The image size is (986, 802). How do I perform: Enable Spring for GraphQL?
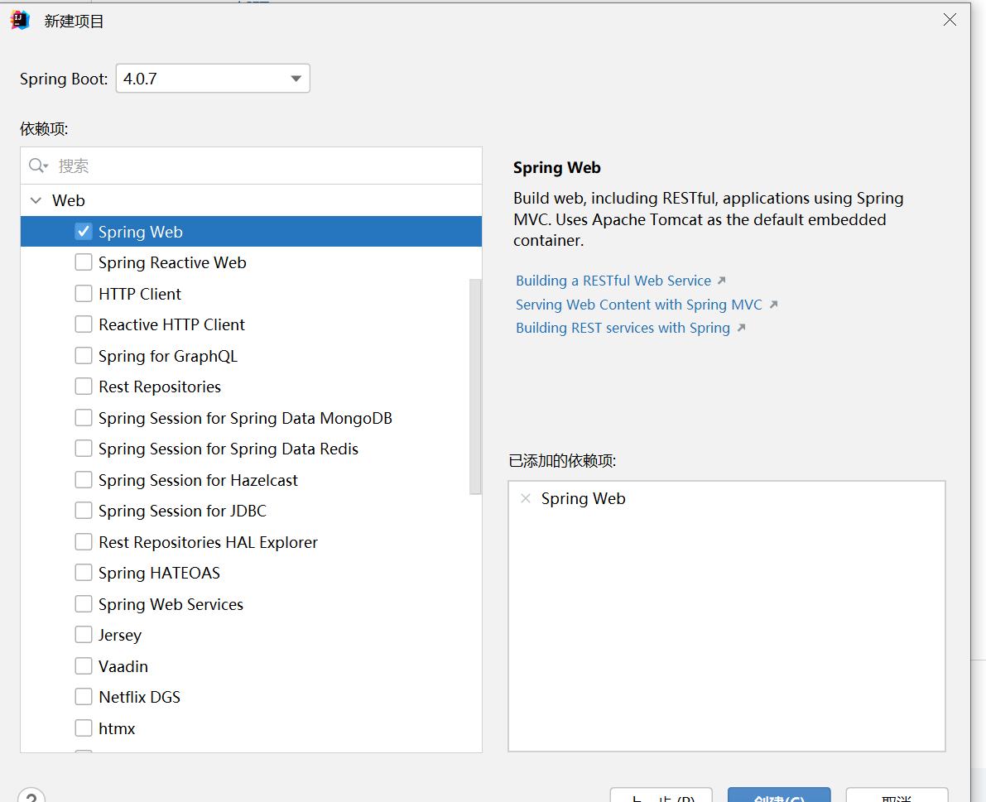(84, 356)
